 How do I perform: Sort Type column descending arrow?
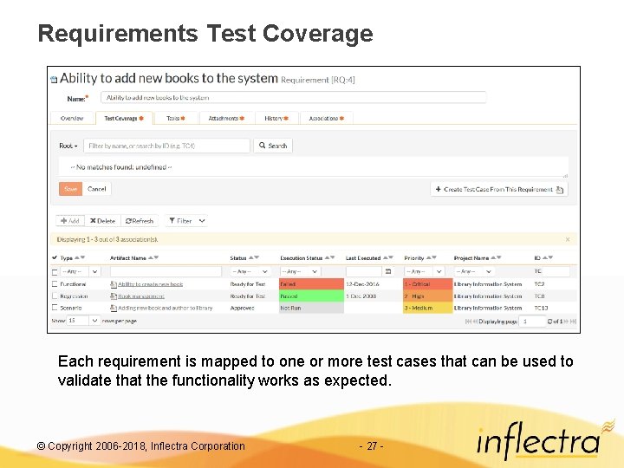pos(82,257)
